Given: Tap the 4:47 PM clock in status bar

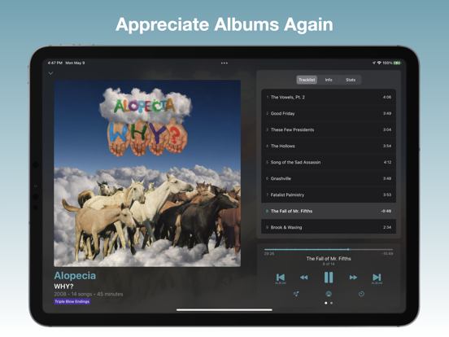Looking at the screenshot, I should [x=55, y=63].
